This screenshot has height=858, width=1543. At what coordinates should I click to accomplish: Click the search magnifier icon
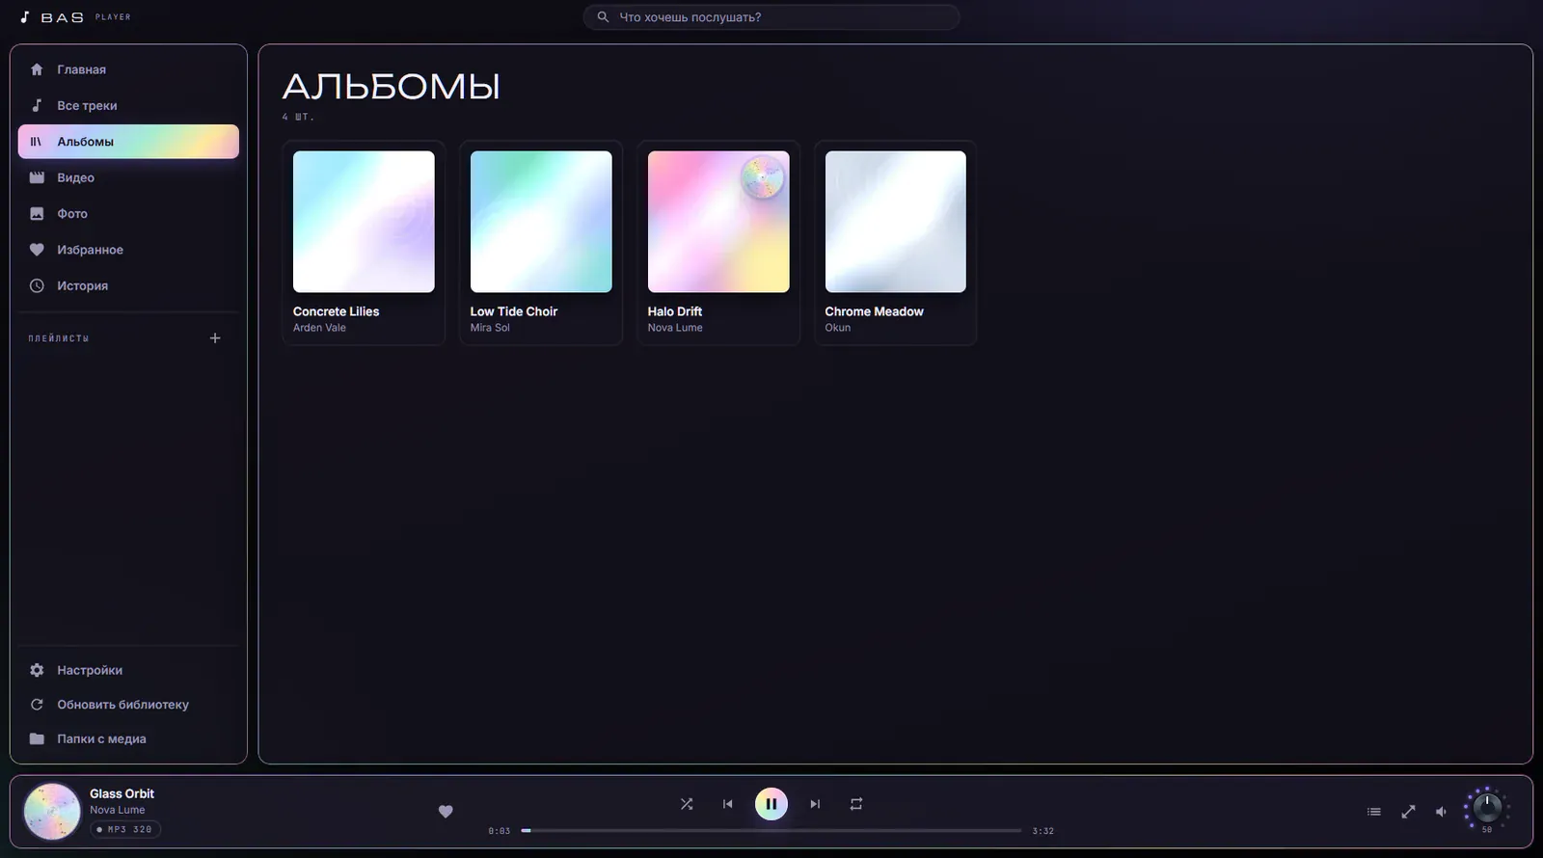coord(603,17)
